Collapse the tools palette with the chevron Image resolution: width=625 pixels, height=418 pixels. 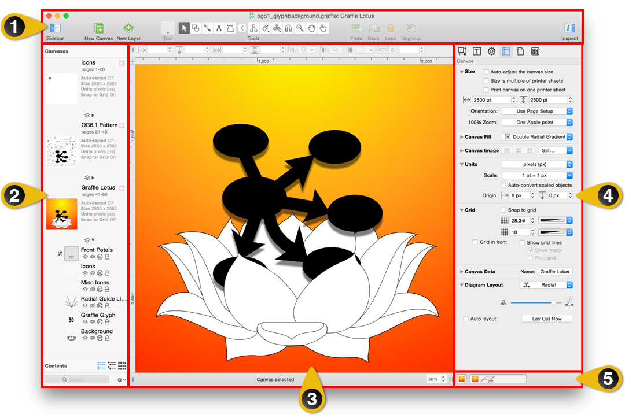[x=242, y=28]
